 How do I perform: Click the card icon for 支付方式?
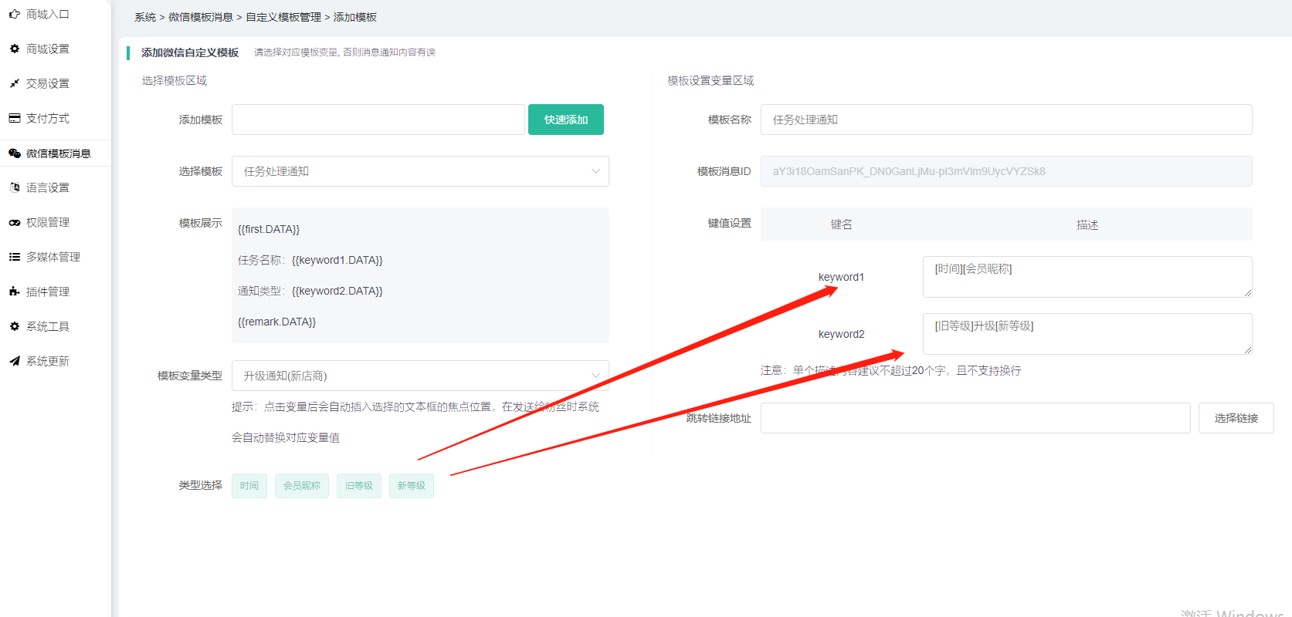(15, 118)
